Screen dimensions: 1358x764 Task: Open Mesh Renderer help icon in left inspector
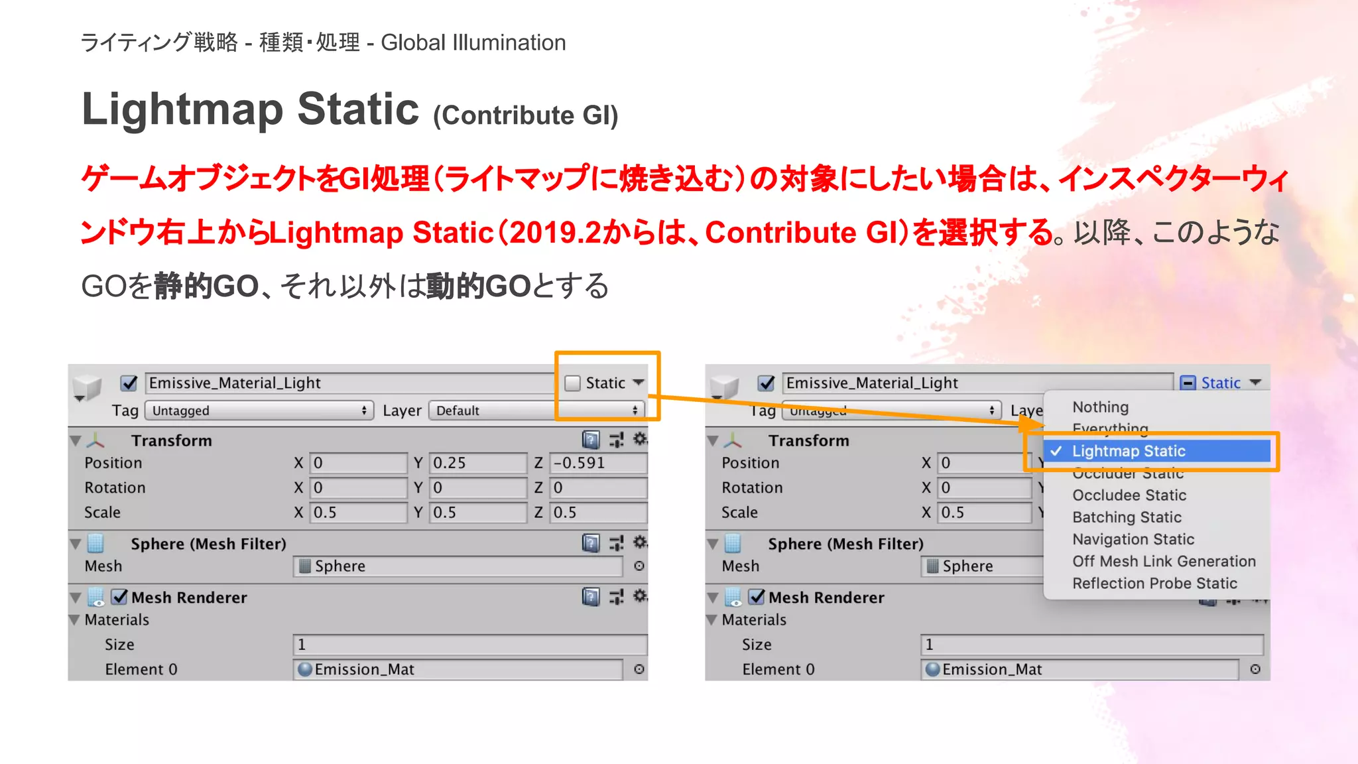click(591, 597)
